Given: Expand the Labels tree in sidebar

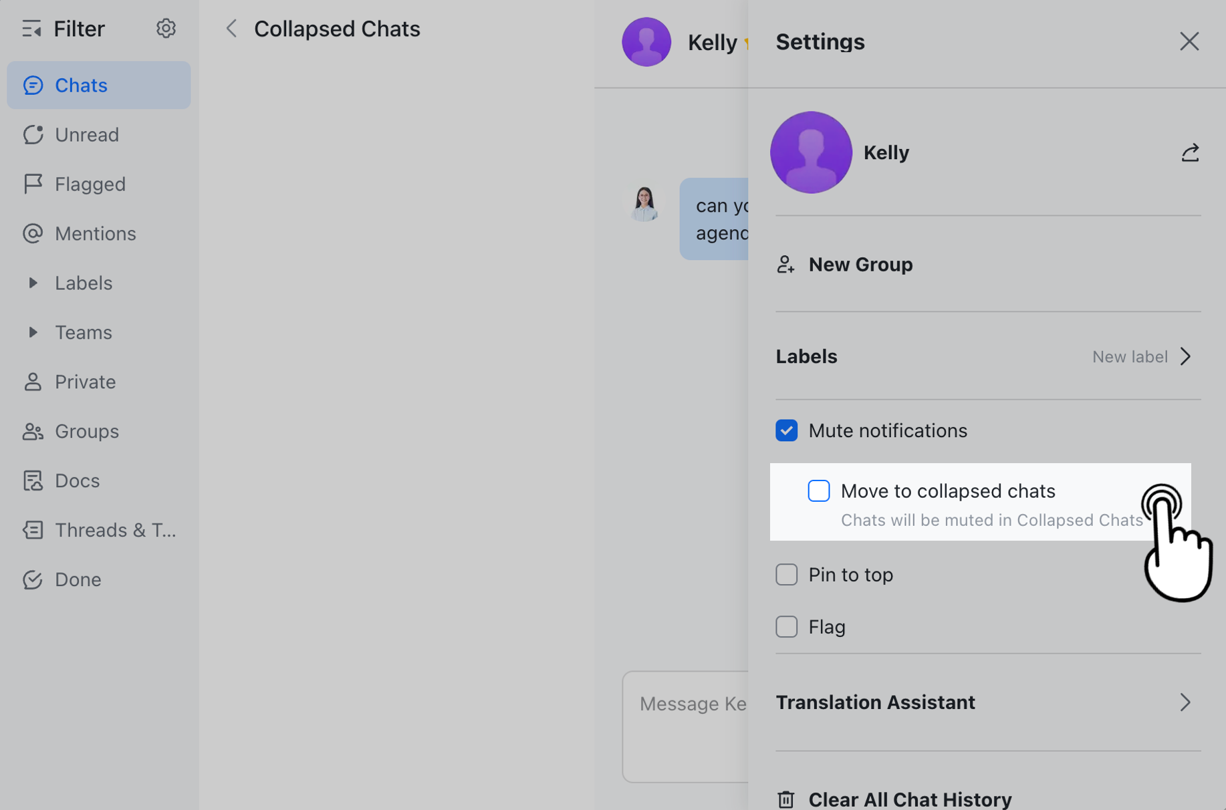Looking at the screenshot, I should pos(34,283).
